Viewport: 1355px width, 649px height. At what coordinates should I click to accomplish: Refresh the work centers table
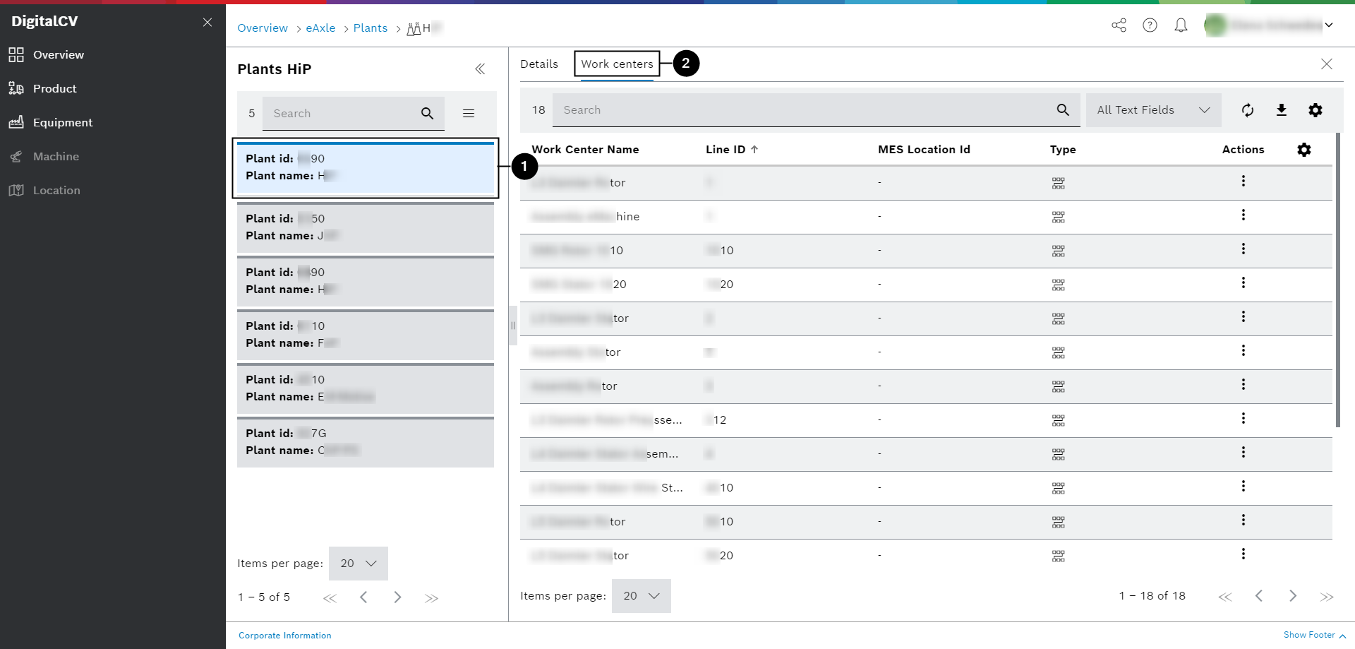point(1247,110)
